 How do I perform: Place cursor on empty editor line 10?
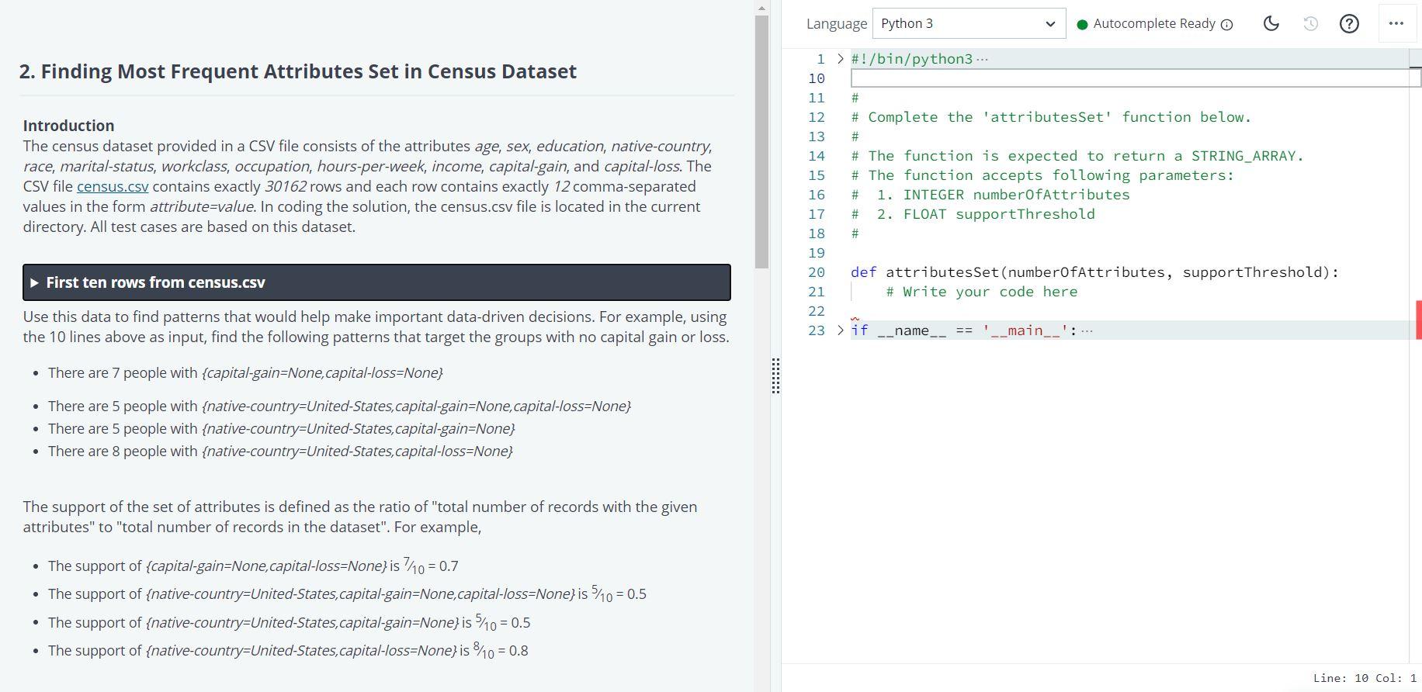pos(1136,78)
